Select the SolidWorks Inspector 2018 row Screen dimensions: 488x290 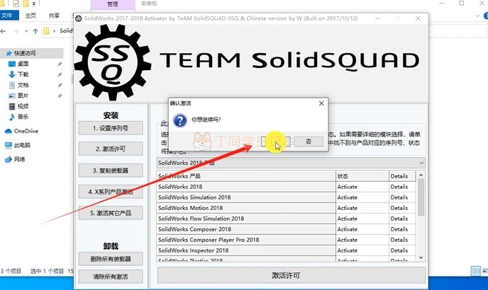click(246, 250)
